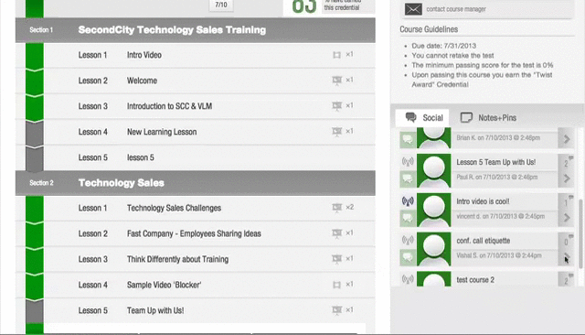Click presentation icon on Fast Company lesson row
Viewport: 585px width, 335px height.
coord(337,233)
